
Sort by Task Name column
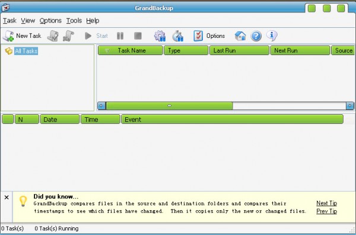point(131,50)
